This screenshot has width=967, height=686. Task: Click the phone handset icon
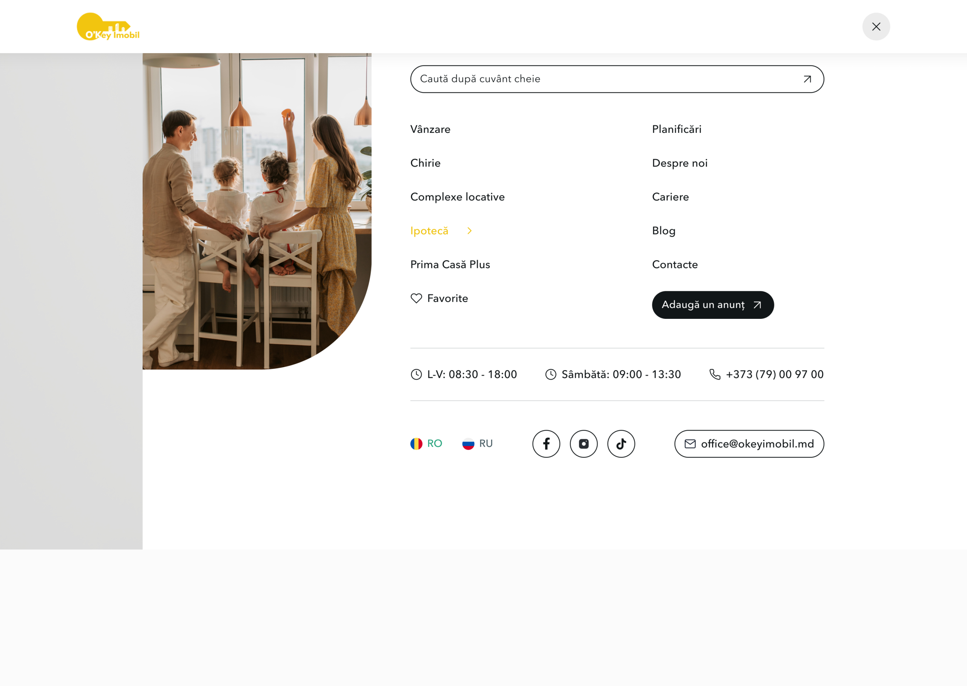click(x=715, y=374)
